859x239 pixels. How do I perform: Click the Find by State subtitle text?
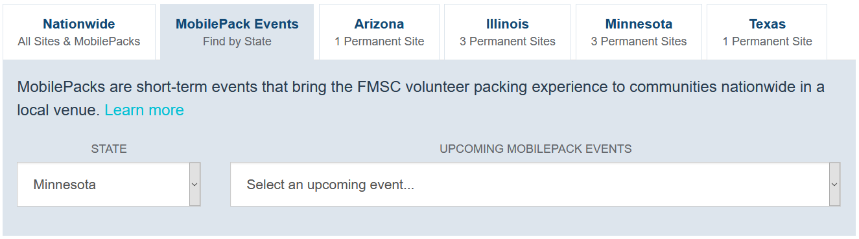tap(237, 41)
